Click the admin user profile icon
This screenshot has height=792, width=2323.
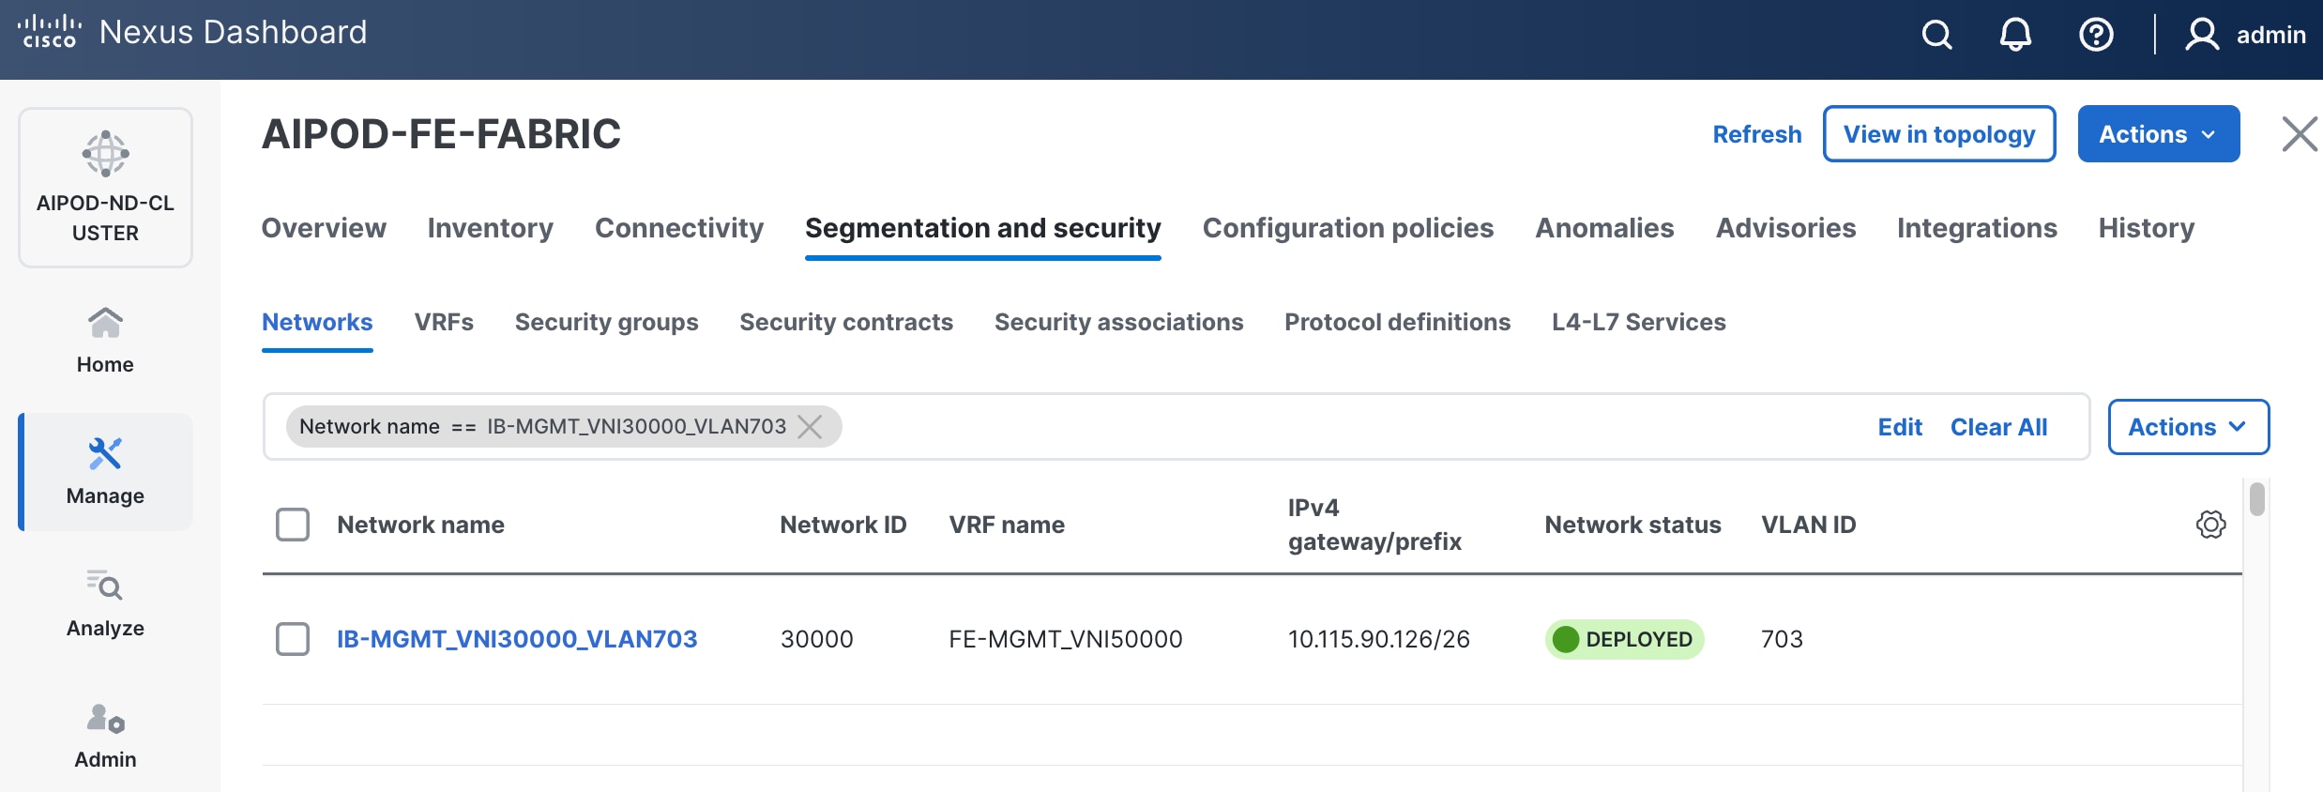(2201, 35)
